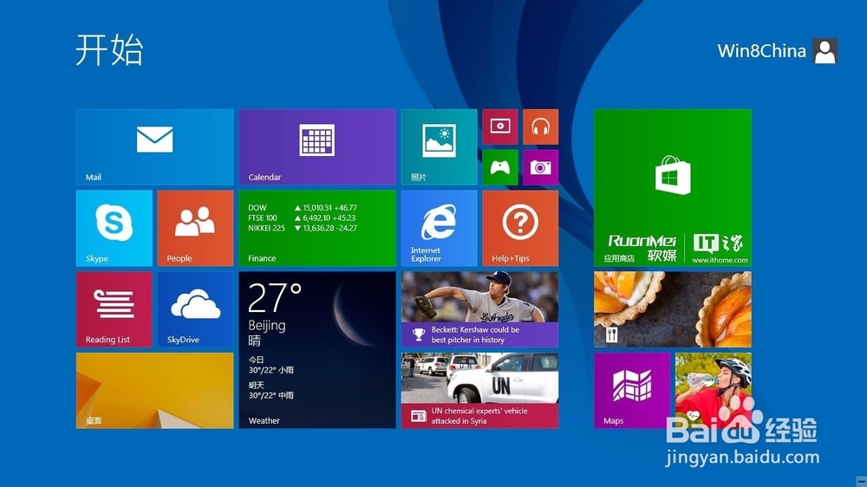Launch the Skype tile
867x487 pixels.
click(x=114, y=228)
